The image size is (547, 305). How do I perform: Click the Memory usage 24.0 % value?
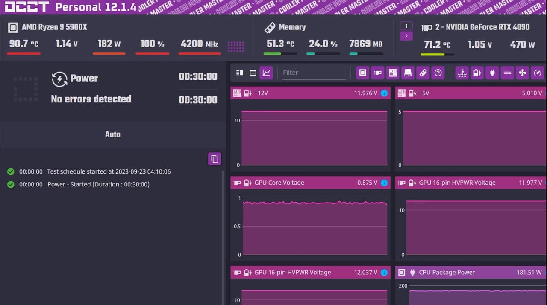[323, 44]
